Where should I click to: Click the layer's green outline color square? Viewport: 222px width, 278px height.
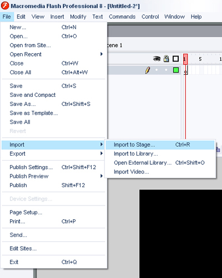coord(176,70)
